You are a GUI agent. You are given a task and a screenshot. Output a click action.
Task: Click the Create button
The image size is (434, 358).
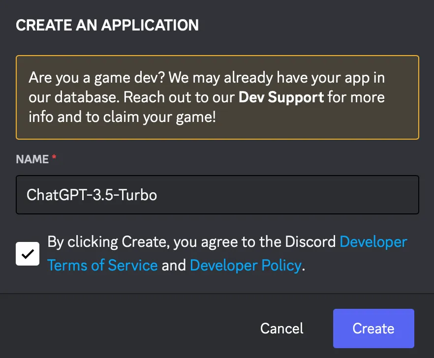tap(373, 328)
